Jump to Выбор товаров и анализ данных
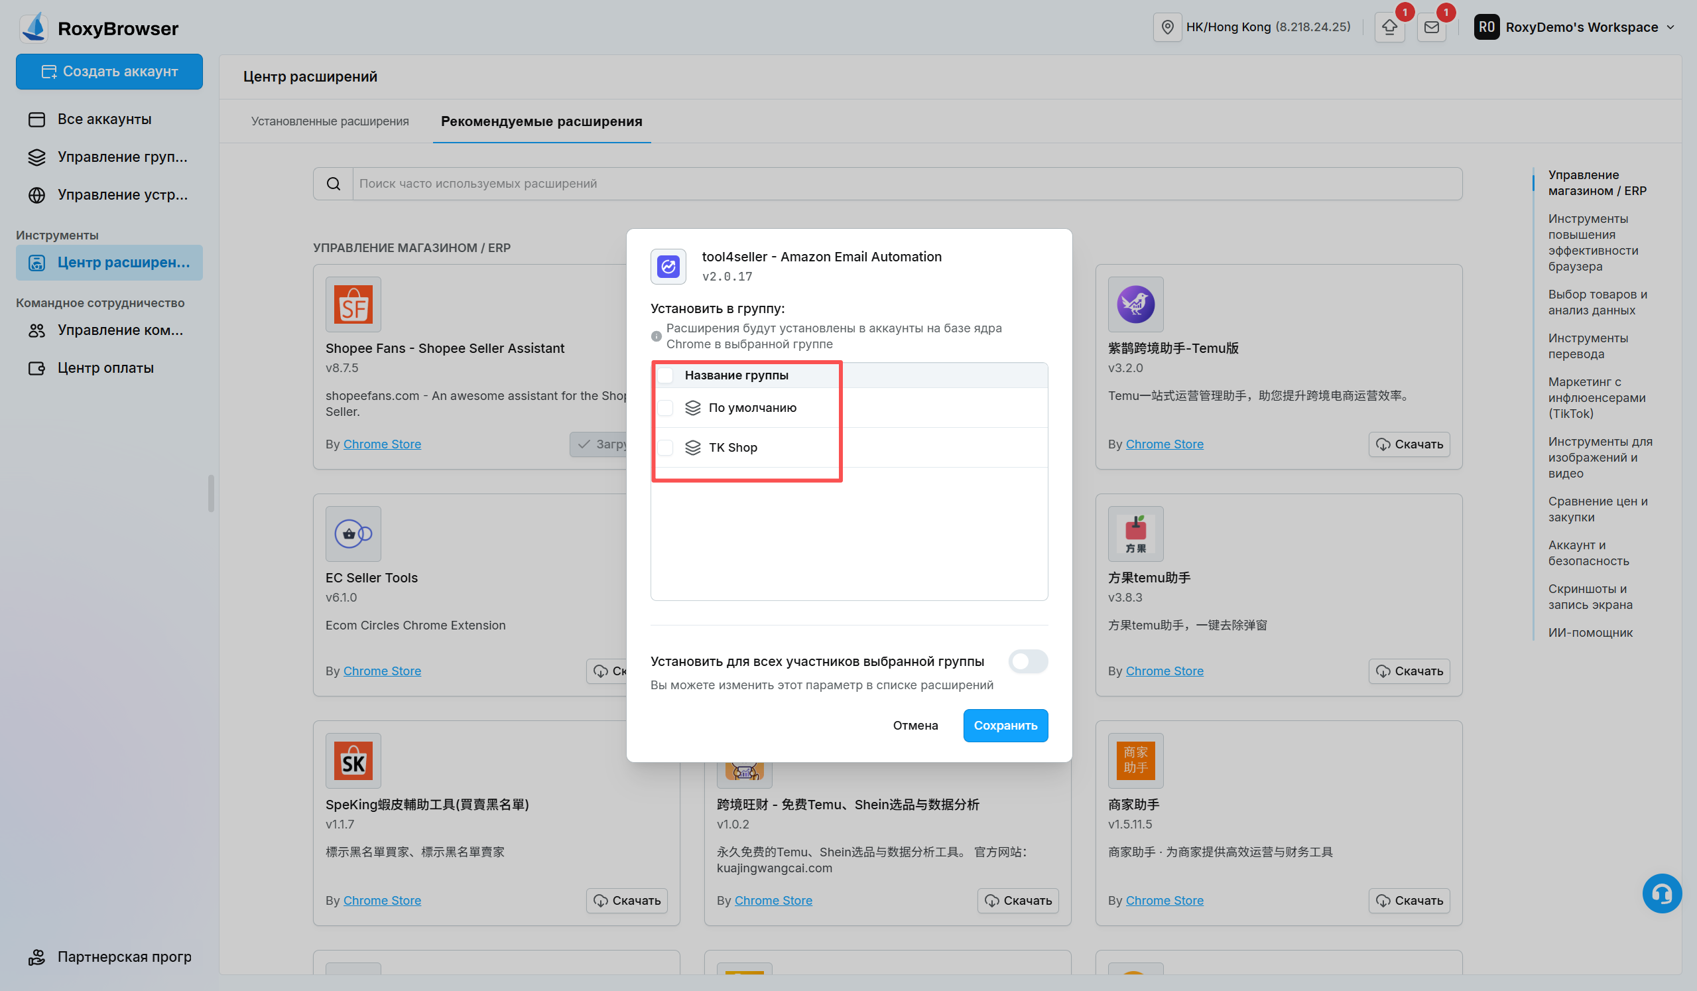 (x=1598, y=302)
